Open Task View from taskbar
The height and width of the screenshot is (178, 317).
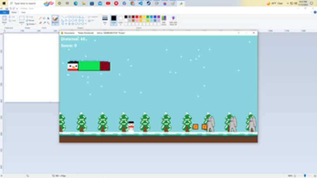click(67, 3)
